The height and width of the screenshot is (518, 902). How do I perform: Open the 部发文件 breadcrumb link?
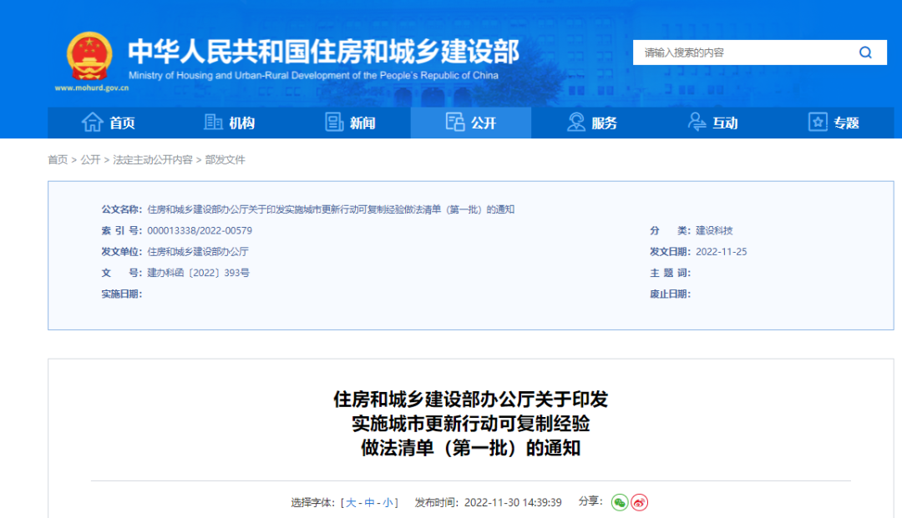222,159
